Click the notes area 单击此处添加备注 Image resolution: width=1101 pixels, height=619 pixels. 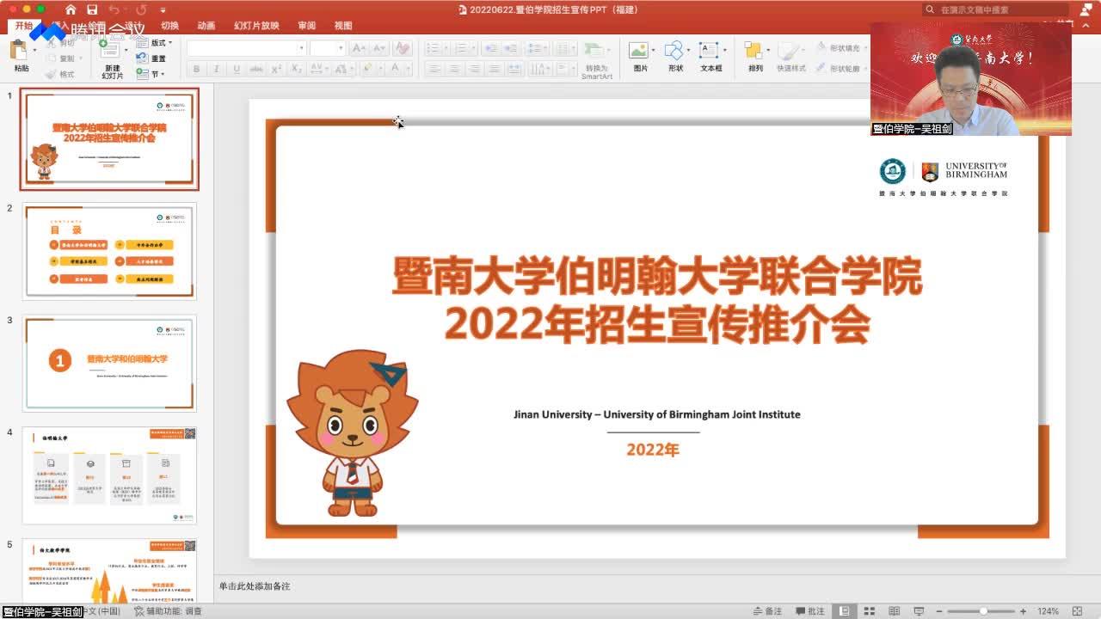pos(255,586)
